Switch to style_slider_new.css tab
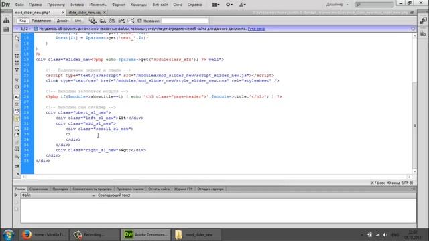 click(84, 13)
